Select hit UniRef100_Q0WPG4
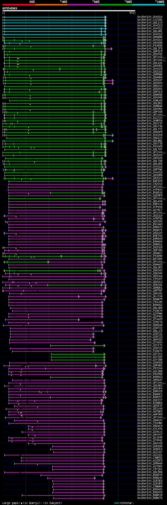Image resolution: width=167 pixels, height=505 pixels. point(150,120)
